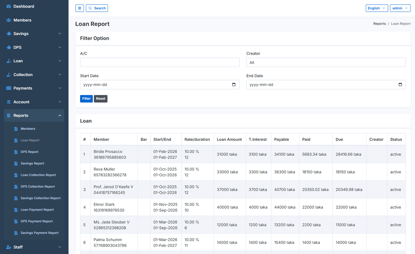Viewport: 415px width, 254px height.
Task: Click file icon beside Members report
Action: pos(16,129)
